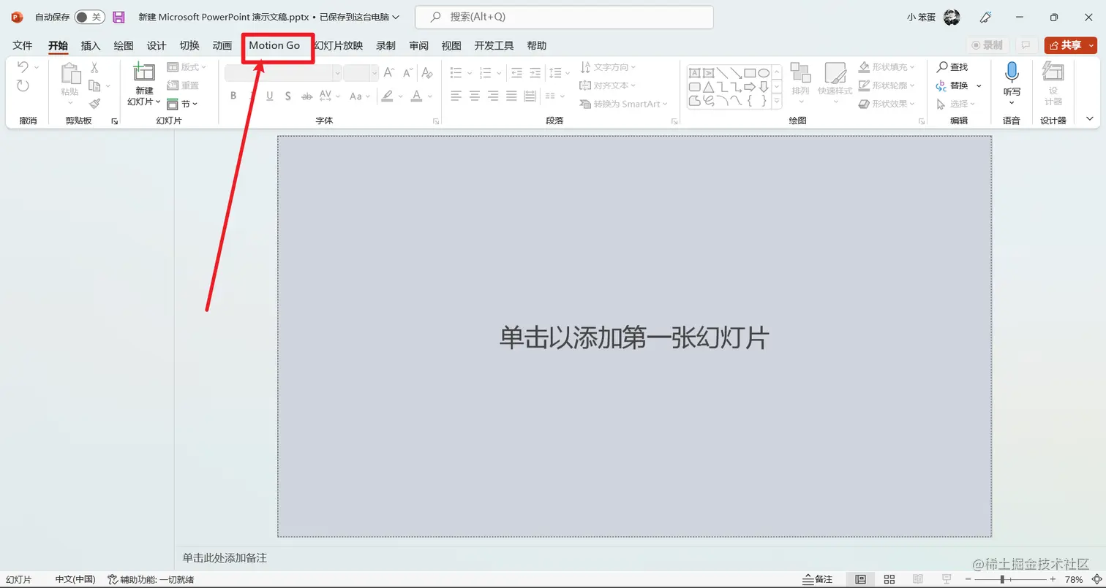Click the decrease indent icon

(517, 72)
